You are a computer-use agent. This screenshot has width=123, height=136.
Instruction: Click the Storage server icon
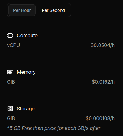tap(10, 109)
